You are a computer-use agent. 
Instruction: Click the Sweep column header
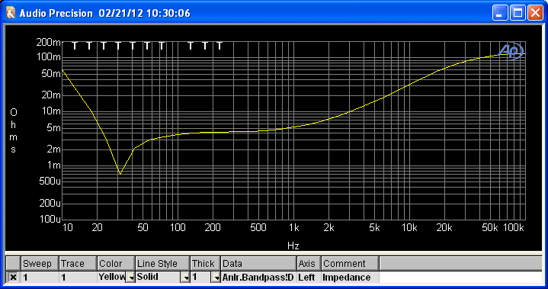[x=40, y=264]
